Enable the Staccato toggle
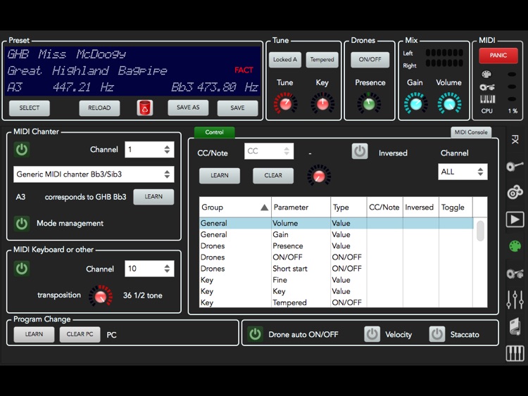528x396 pixels. point(437,334)
